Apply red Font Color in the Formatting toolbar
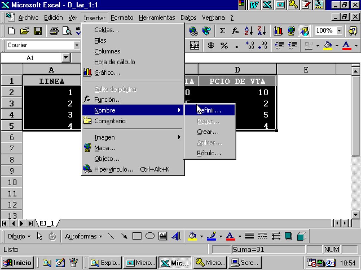This screenshot has width=361, height=270. point(347,45)
